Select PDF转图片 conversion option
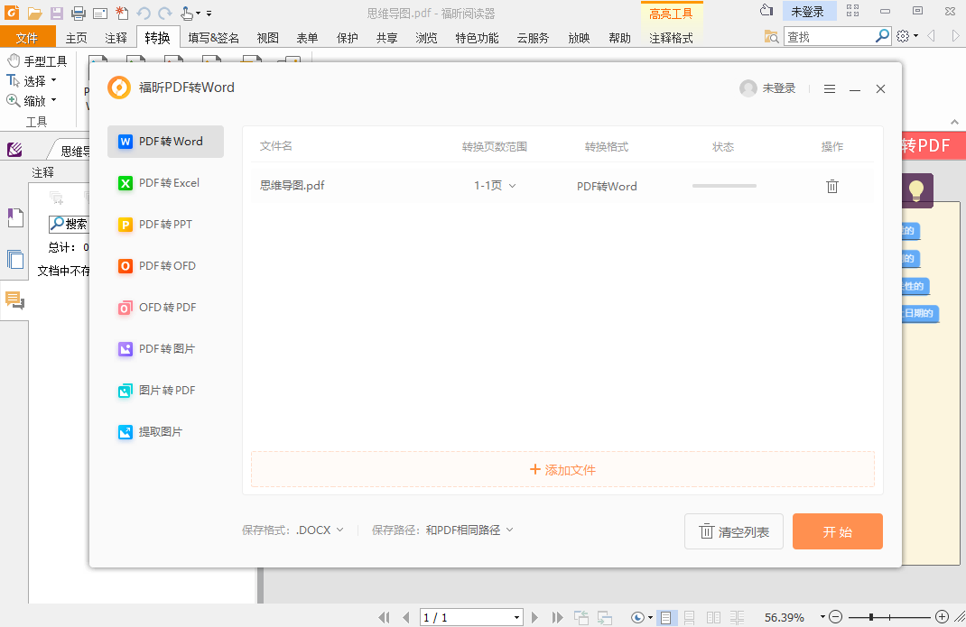Screen dimensions: 966x627 pos(165,348)
